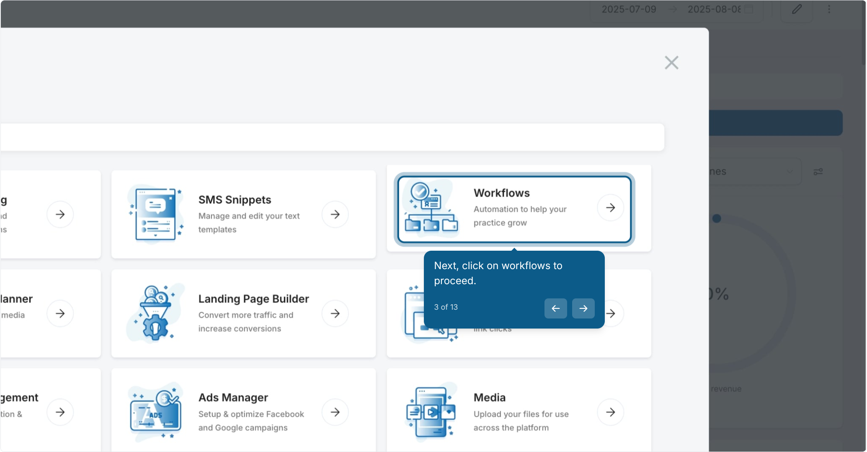Advance to next tour step arrow
The image size is (867, 452).
583,308
